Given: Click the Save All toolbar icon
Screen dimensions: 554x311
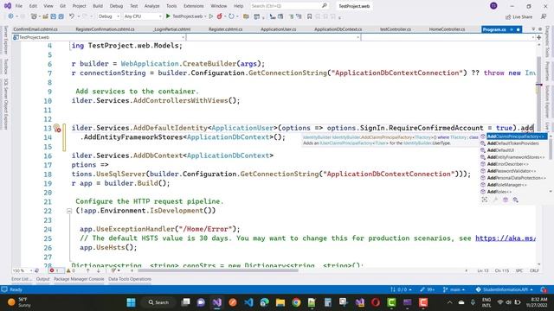Looking at the screenshot, I should point(61,16).
